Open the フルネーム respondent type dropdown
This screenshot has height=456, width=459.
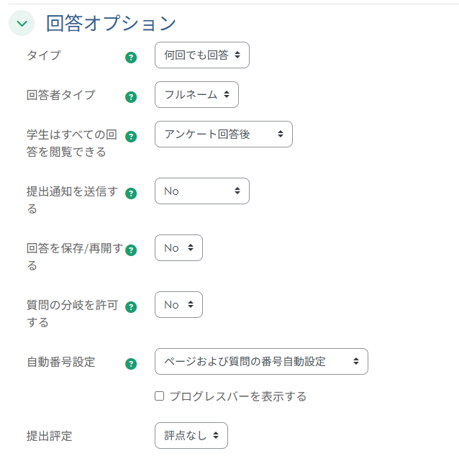[x=196, y=94]
